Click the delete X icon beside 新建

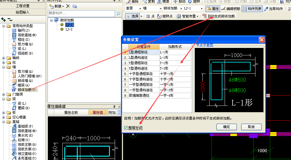pos(68,6)
